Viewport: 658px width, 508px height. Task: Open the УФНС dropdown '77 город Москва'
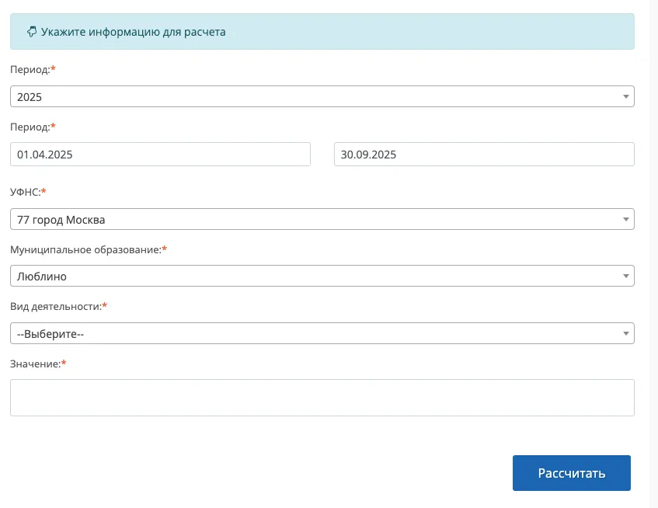tap(311, 220)
